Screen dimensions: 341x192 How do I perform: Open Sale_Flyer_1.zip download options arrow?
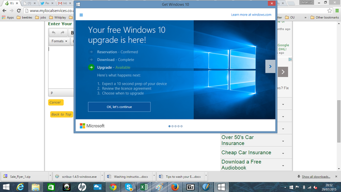tap(50, 175)
